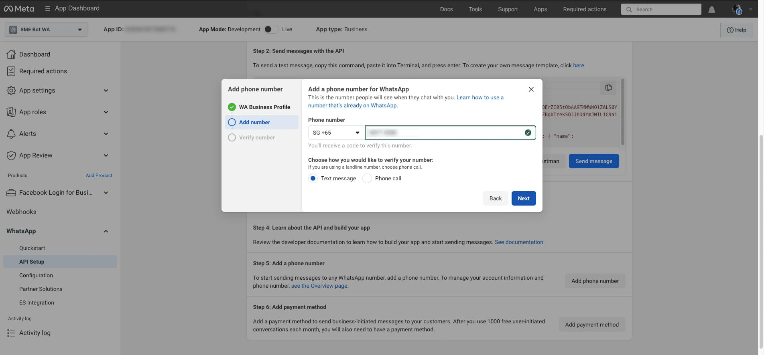Expand Alerts section
This screenshot has width=764, height=355.
[x=106, y=134]
